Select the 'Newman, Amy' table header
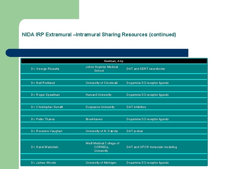 [114, 61]
